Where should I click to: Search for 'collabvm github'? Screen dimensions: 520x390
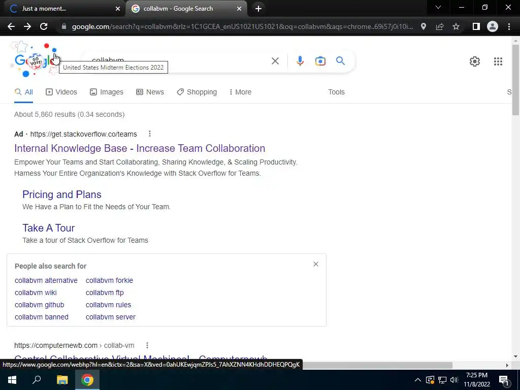click(40, 305)
